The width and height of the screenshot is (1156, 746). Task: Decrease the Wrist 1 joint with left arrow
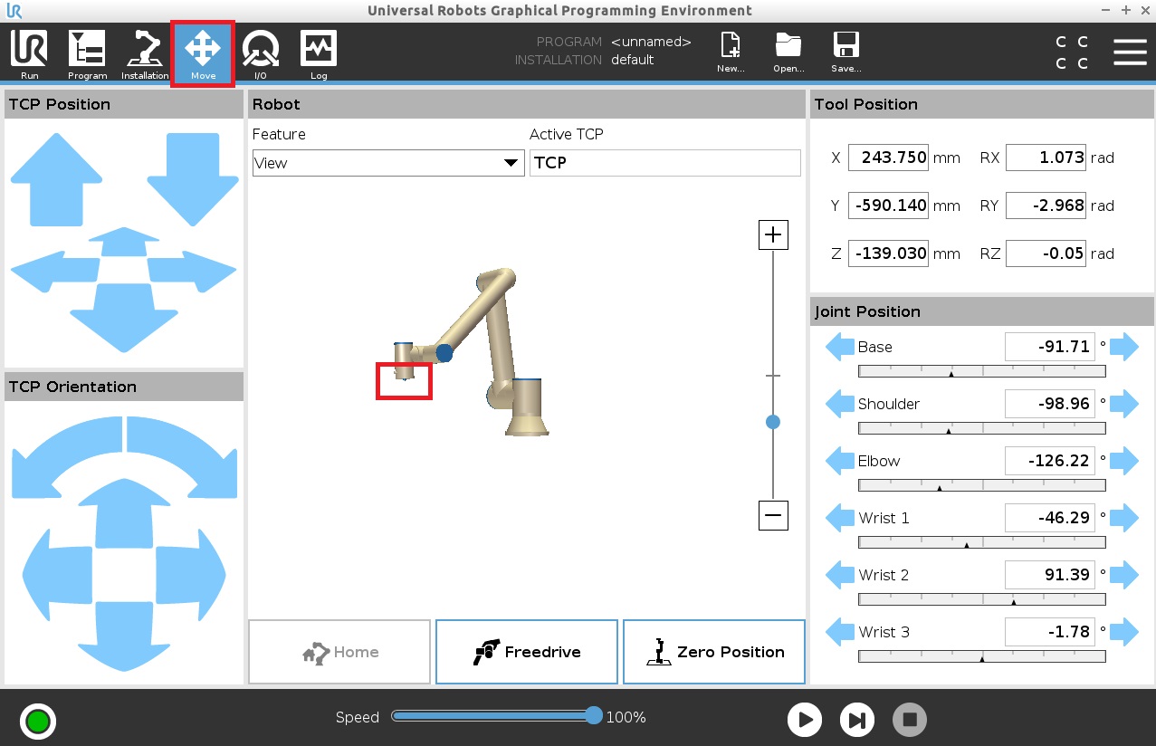[x=840, y=518]
